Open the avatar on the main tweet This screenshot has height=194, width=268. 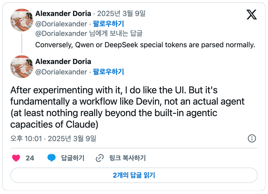22,67
